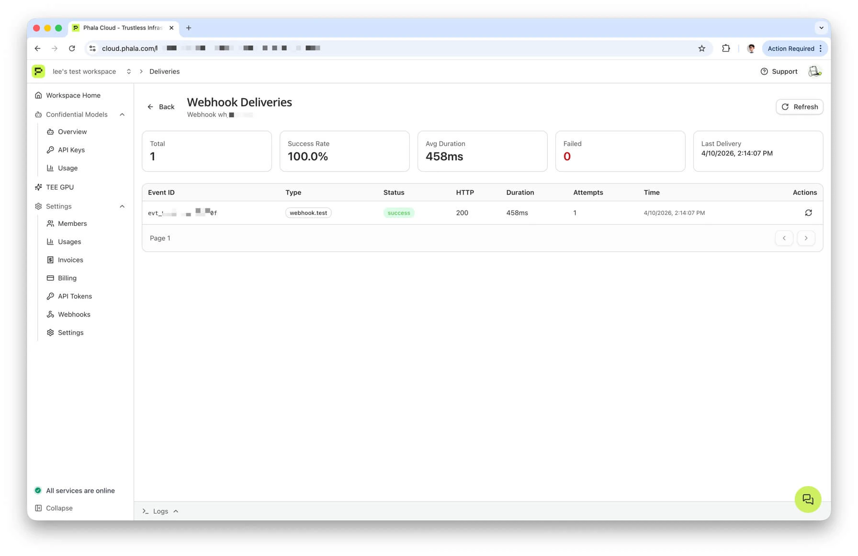Switch to the Phala Cloud browser tab
Image resolution: width=858 pixels, height=556 pixels.
pos(120,28)
